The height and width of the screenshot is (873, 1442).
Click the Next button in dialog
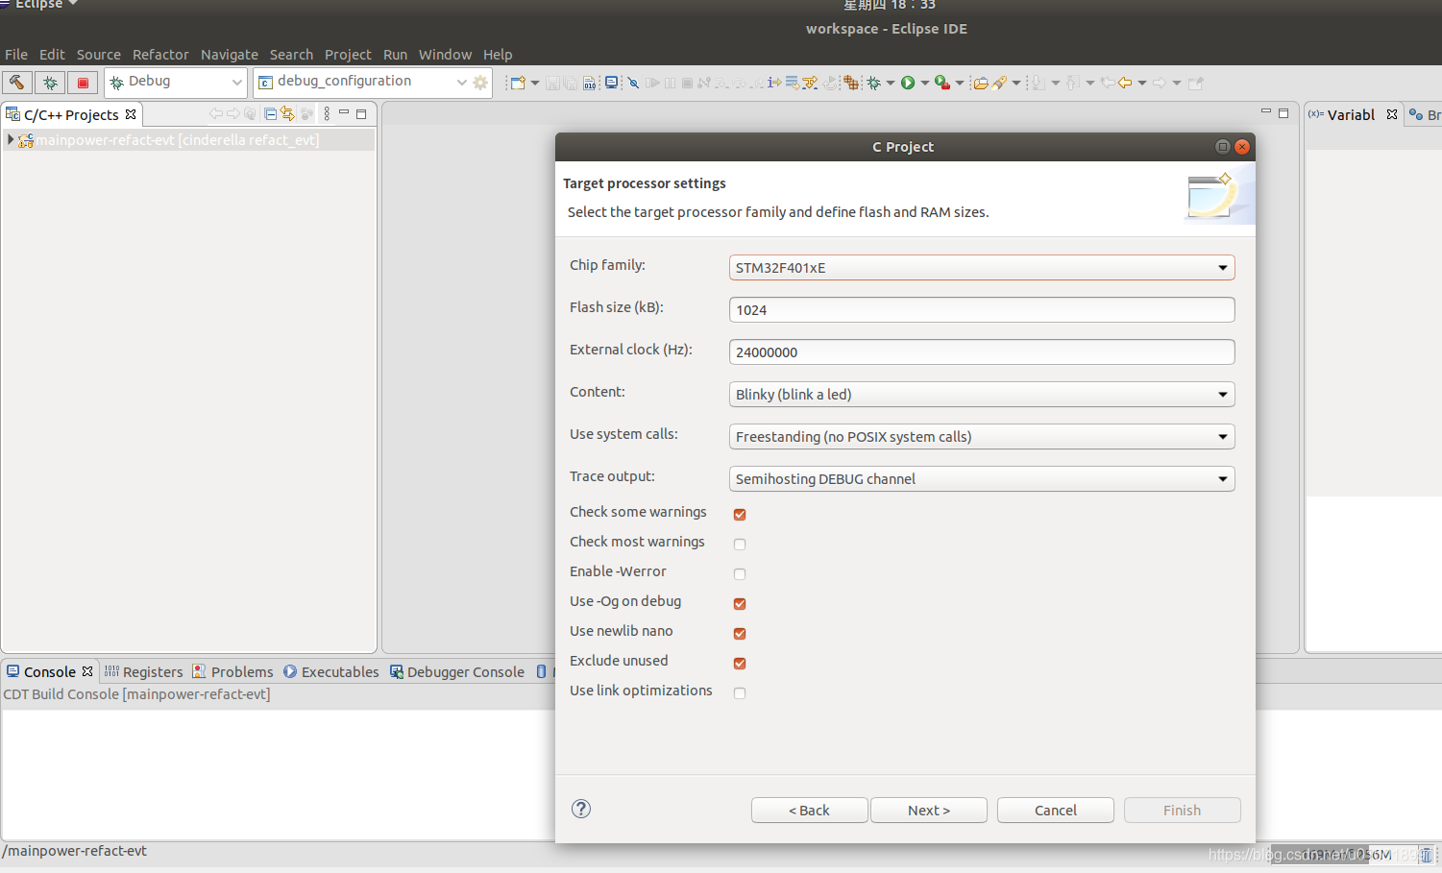click(x=929, y=810)
